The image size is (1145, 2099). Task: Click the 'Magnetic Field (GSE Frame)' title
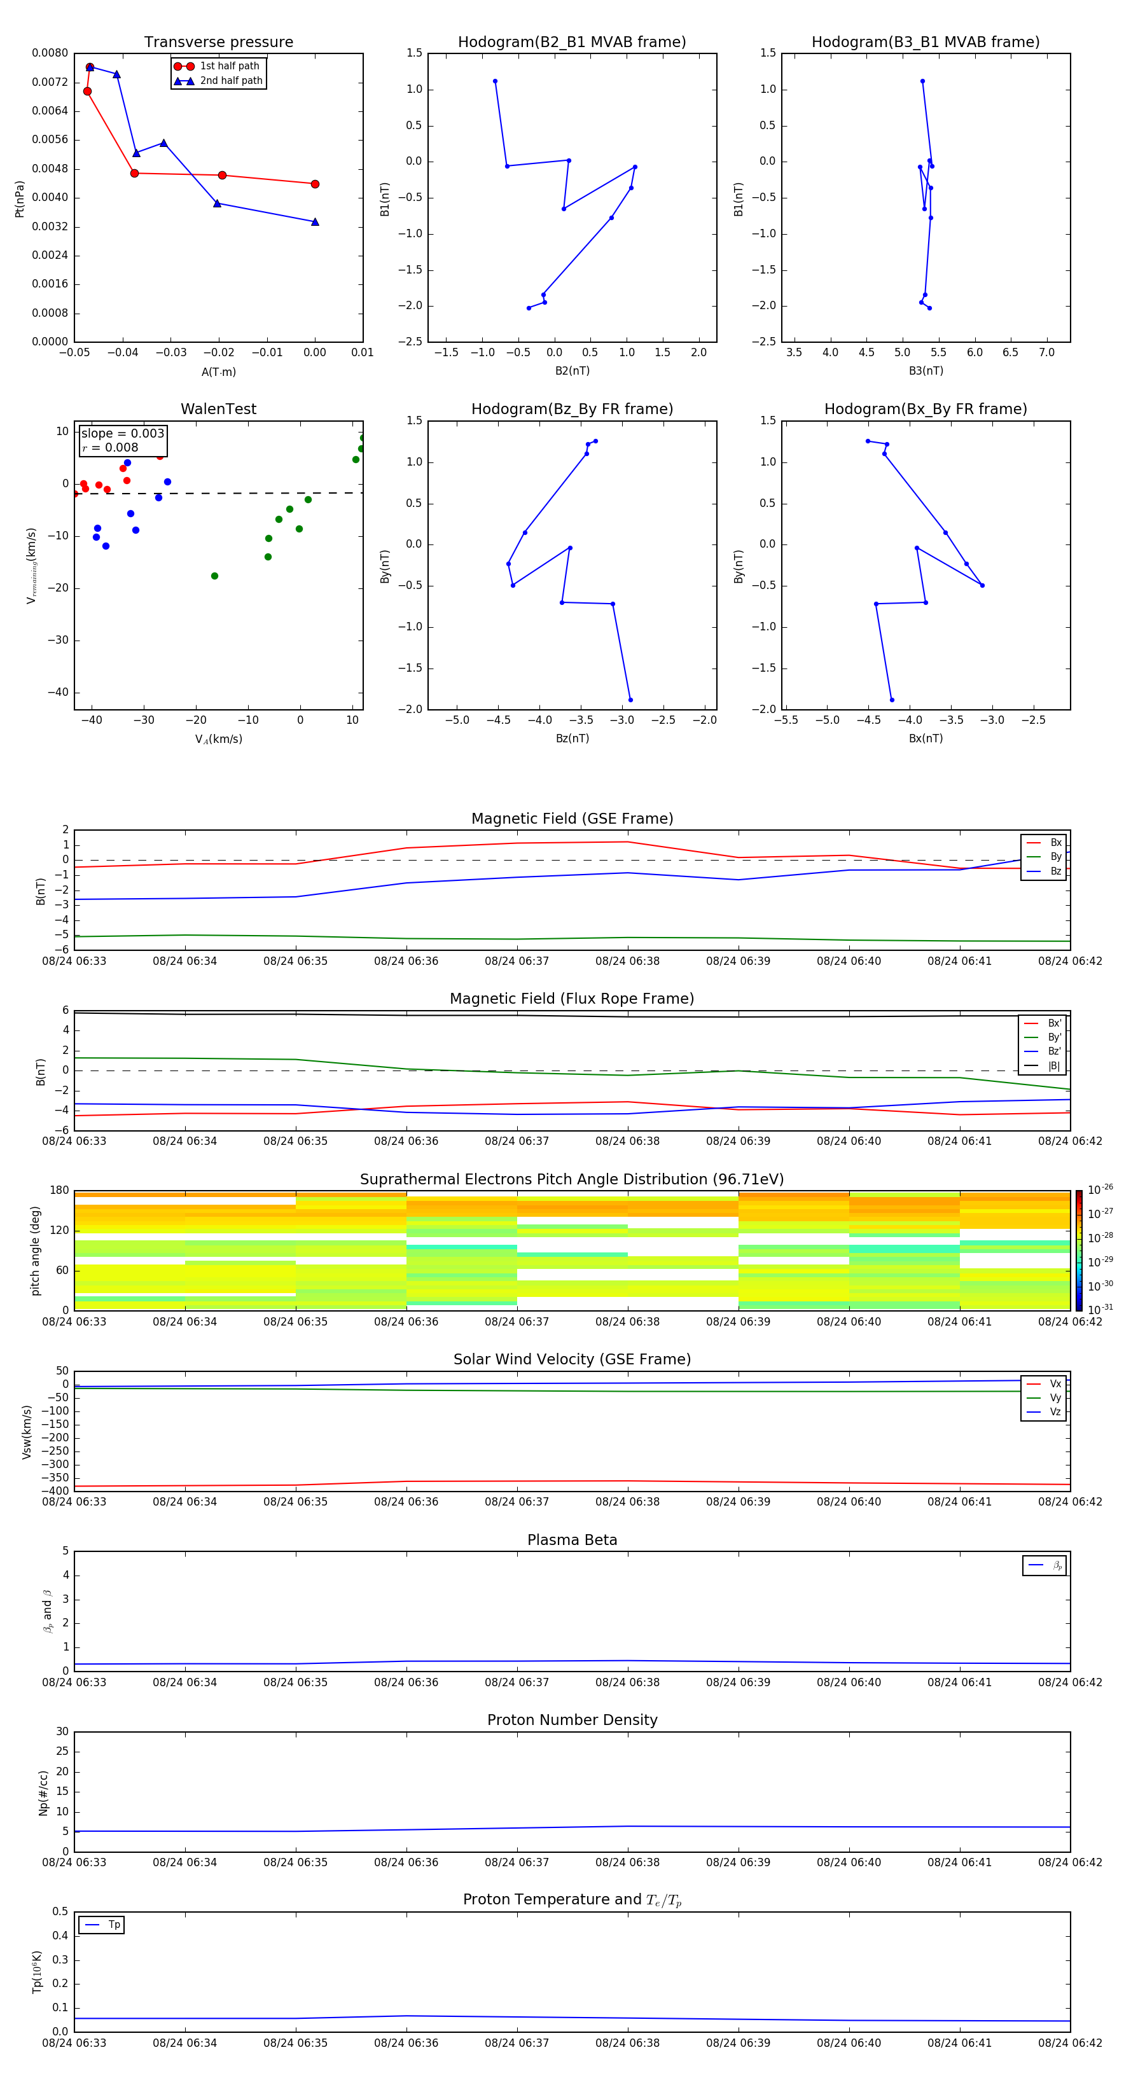coord(572,819)
